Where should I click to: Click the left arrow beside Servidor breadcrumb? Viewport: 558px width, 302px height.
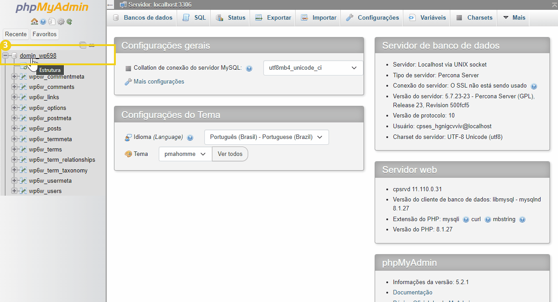[110, 5]
